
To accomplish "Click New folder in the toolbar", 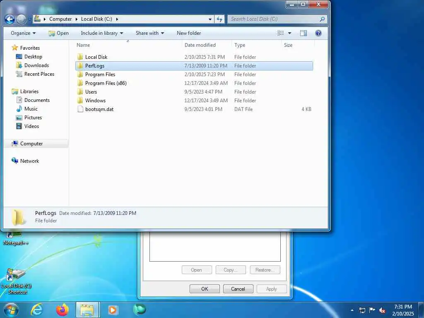I will (x=189, y=33).
